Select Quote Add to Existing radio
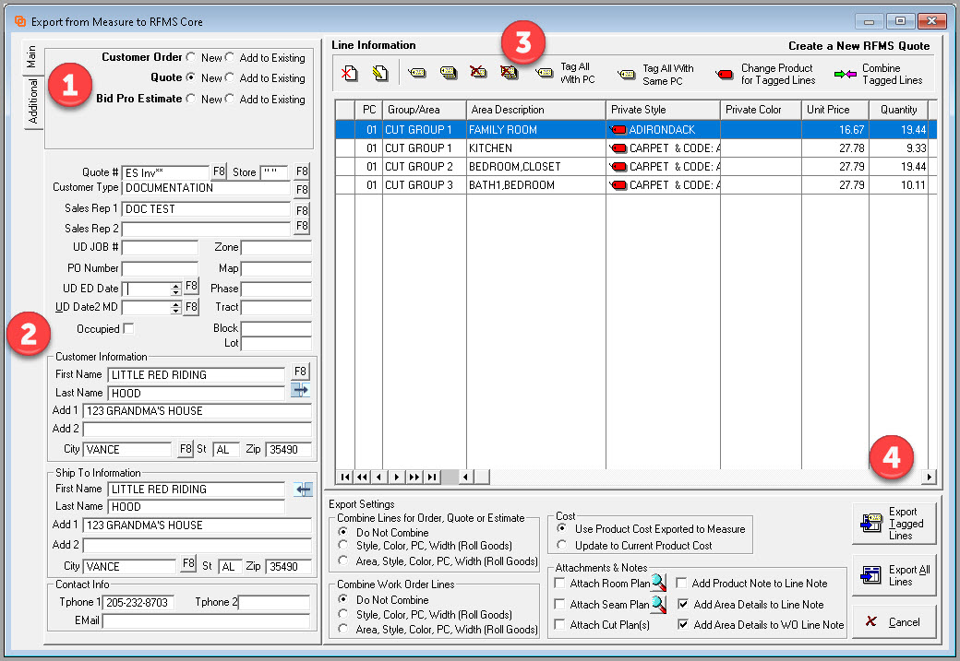The height and width of the screenshot is (661, 960). click(230, 77)
